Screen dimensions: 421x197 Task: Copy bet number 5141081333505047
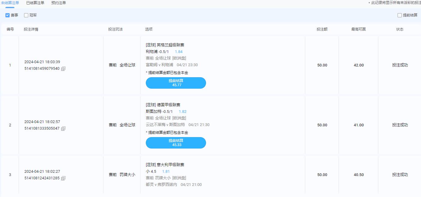coord(63,128)
